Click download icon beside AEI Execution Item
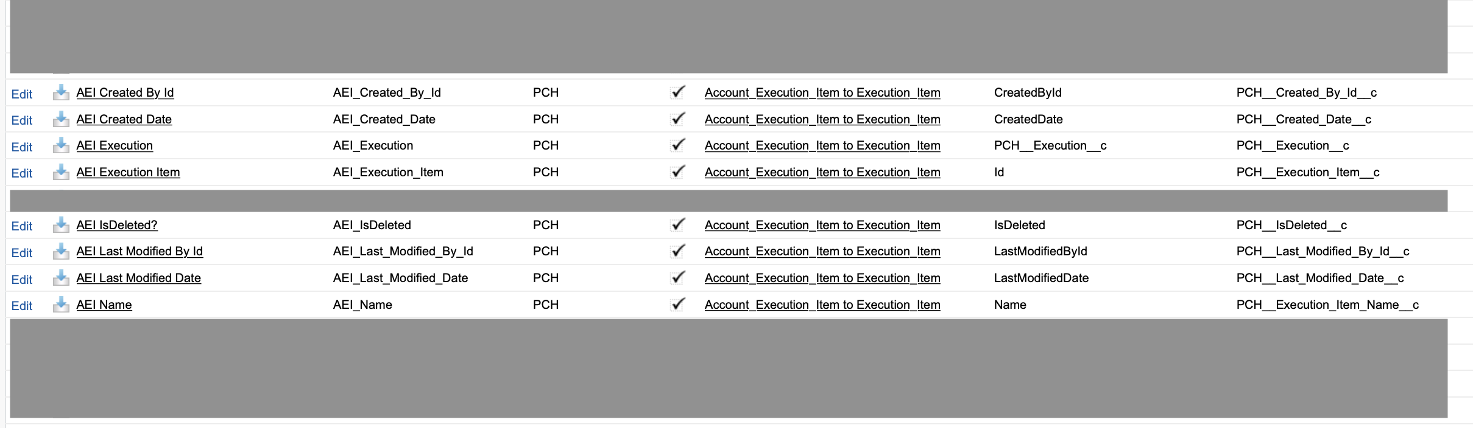Viewport: 1473px width, 428px height. pyautogui.click(x=61, y=172)
